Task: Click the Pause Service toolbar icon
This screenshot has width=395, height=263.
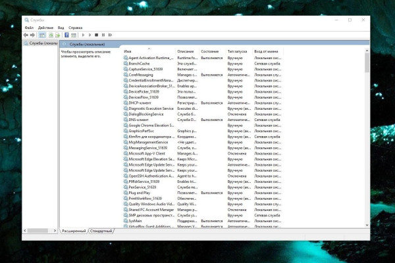Action: (103, 35)
